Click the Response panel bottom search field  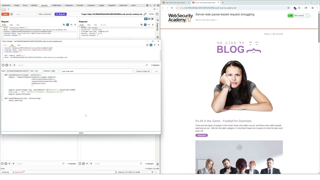tap(118, 164)
